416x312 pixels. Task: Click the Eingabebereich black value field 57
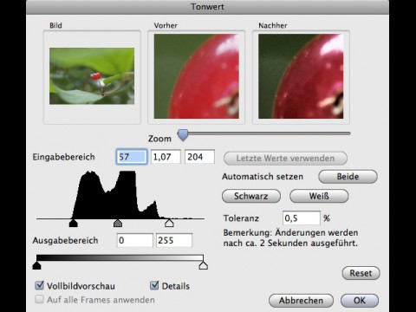(x=132, y=157)
